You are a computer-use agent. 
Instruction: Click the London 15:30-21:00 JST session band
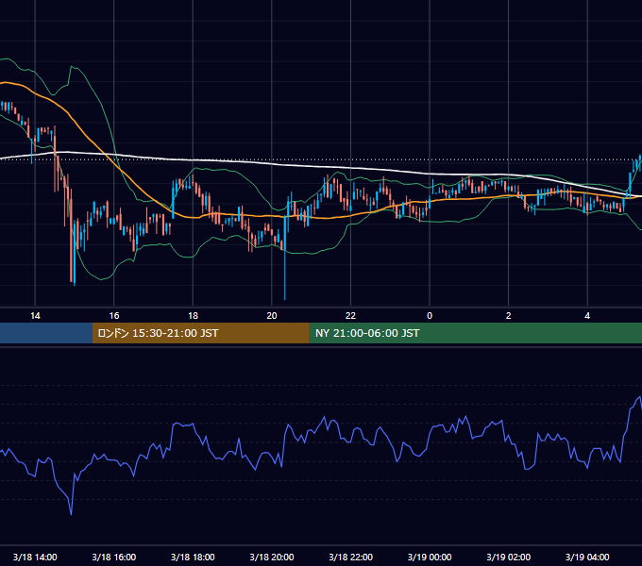click(x=200, y=333)
